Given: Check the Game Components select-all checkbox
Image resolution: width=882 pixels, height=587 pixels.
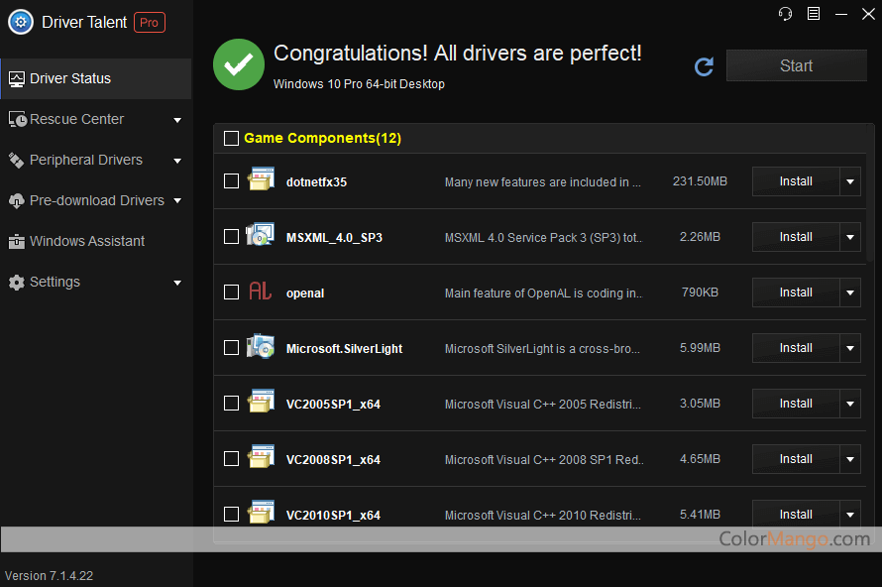Looking at the screenshot, I should [231, 139].
